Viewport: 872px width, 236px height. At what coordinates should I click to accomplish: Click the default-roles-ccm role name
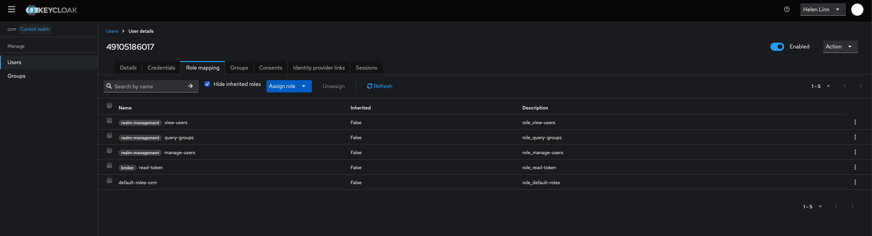138,183
